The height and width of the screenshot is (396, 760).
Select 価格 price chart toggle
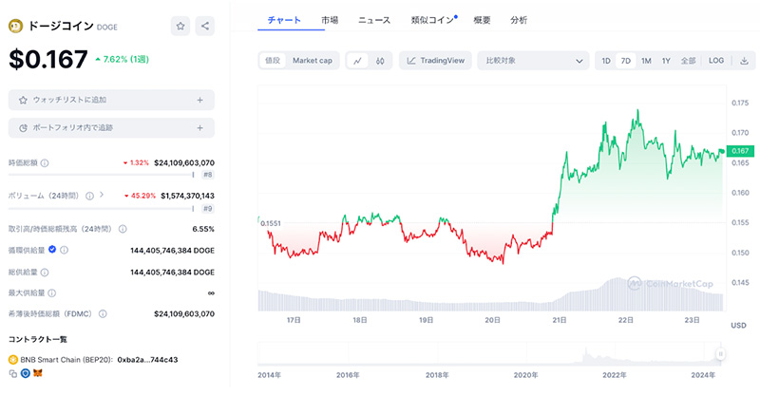coord(273,61)
